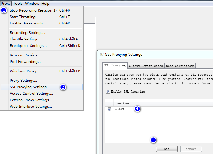213x154 pixels.
Task: Choose Start Throttling menu entry
Action: (41, 17)
